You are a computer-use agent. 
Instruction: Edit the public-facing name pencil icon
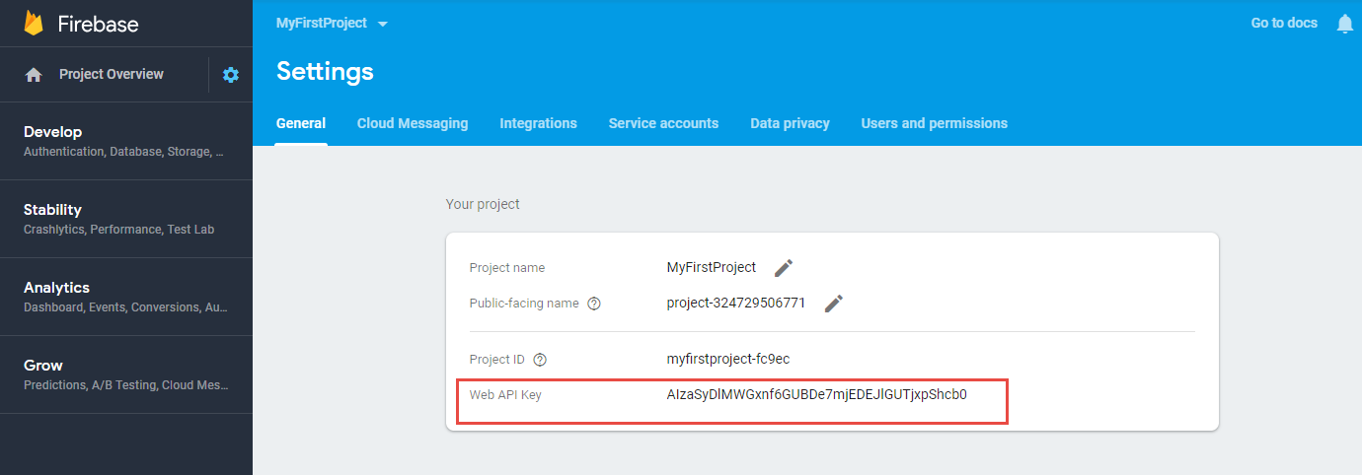(834, 304)
